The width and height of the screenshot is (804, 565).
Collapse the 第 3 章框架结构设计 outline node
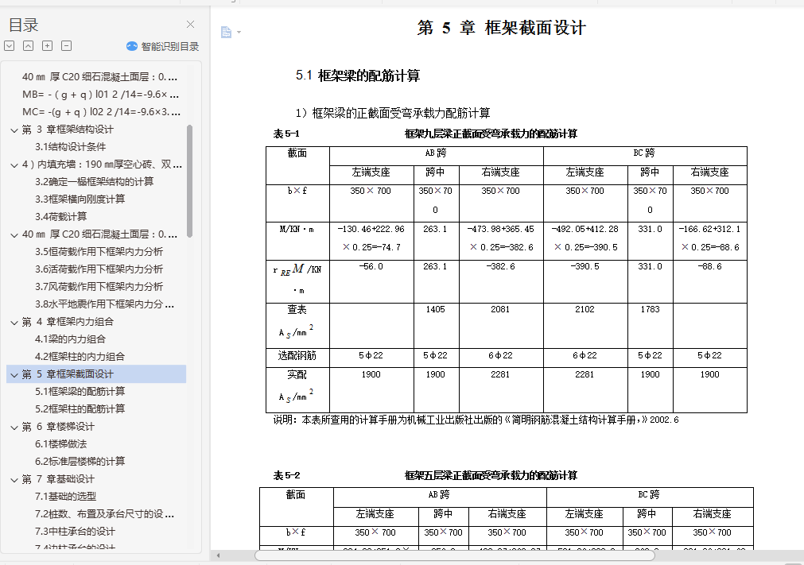(x=14, y=130)
